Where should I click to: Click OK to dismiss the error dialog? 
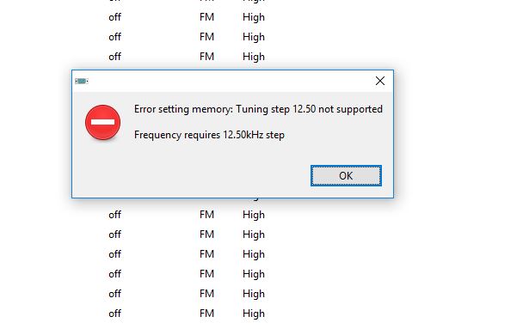[346, 175]
